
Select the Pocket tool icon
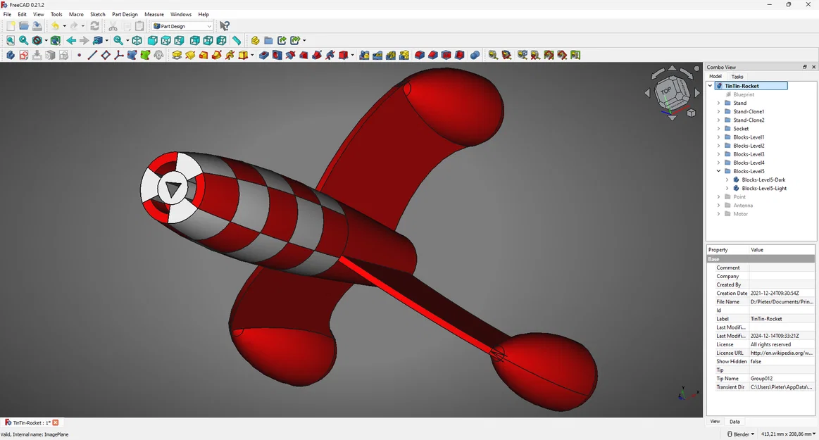264,55
